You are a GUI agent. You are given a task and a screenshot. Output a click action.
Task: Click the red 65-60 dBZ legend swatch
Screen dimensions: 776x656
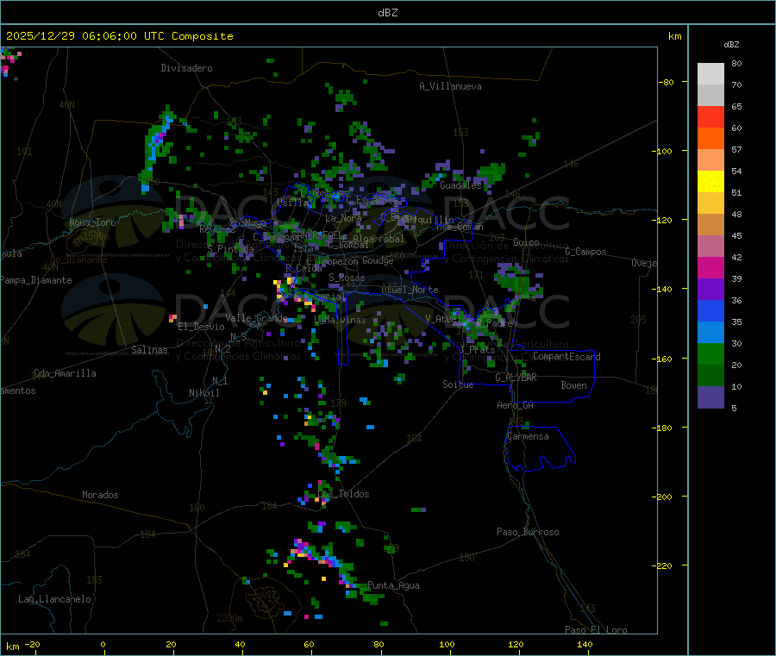click(710, 116)
